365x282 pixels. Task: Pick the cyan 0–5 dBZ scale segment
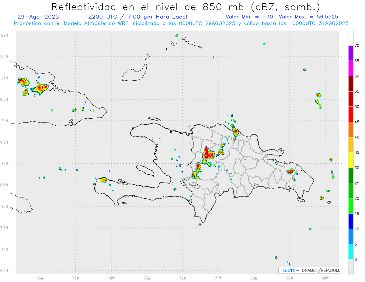tap(351, 252)
